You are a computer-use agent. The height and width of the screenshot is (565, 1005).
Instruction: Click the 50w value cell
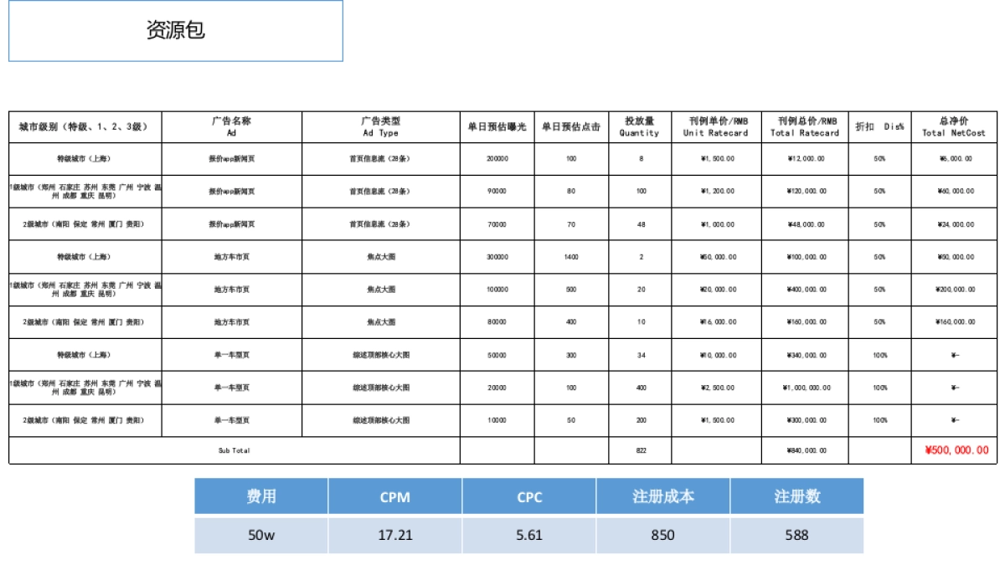pos(262,532)
